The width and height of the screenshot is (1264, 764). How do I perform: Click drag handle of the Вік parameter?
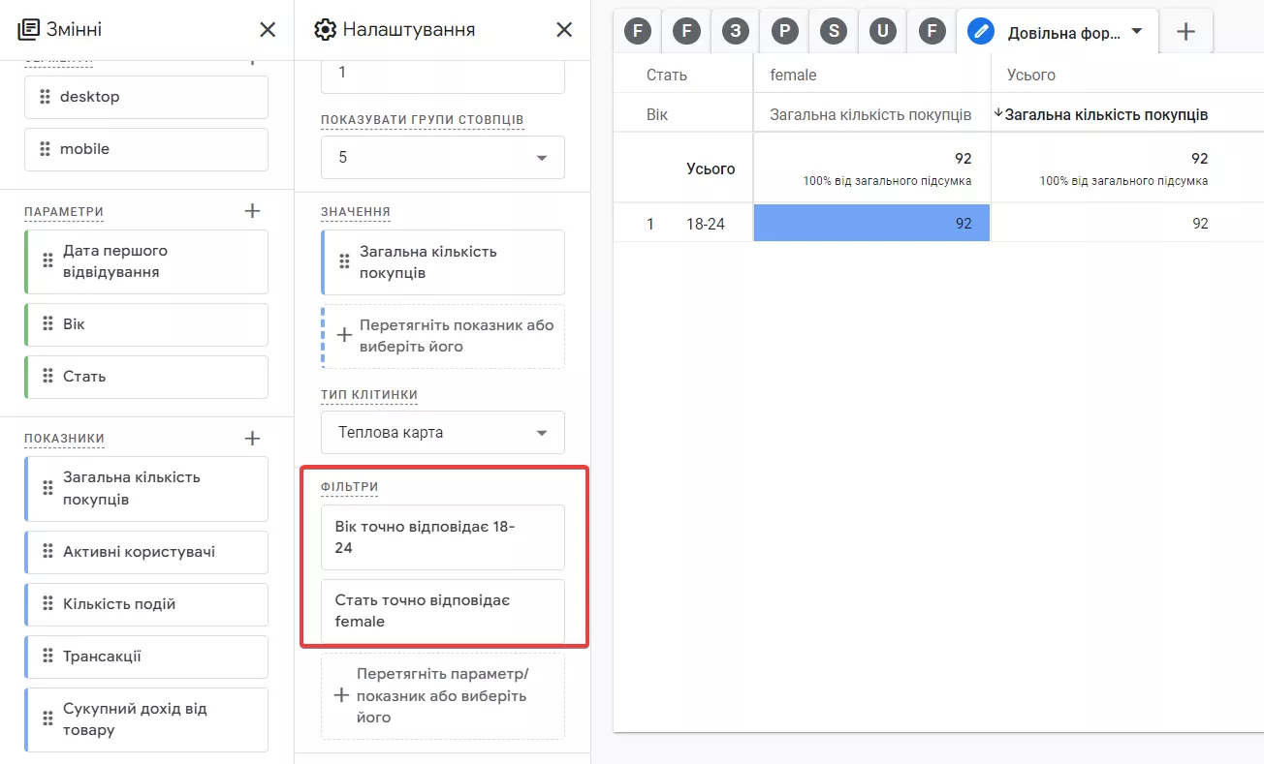47,324
